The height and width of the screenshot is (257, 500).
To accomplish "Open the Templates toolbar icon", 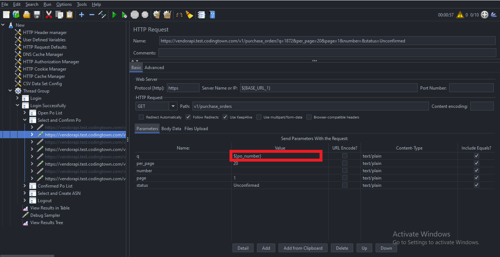I will click(16, 15).
